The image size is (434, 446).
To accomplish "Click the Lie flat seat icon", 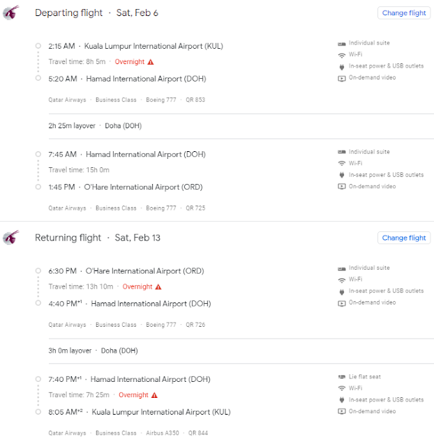I will click(x=341, y=377).
